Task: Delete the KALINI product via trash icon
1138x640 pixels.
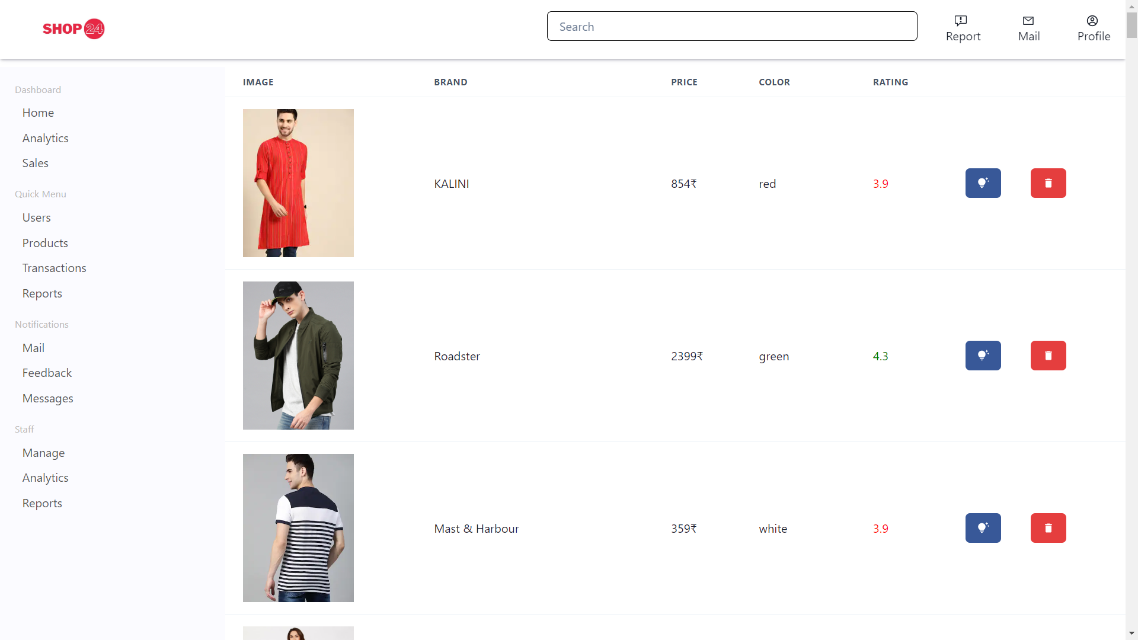Action: pyautogui.click(x=1048, y=183)
